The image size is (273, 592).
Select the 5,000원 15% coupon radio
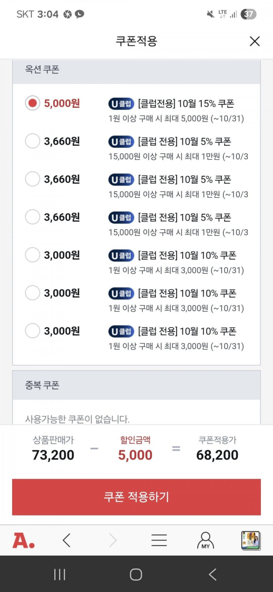click(x=32, y=103)
